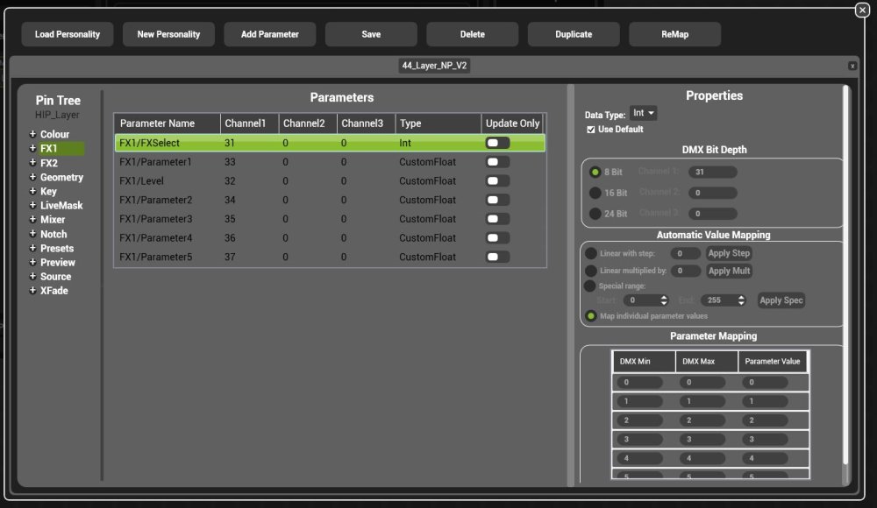
Task: Save the current personality
Action: (x=372, y=34)
